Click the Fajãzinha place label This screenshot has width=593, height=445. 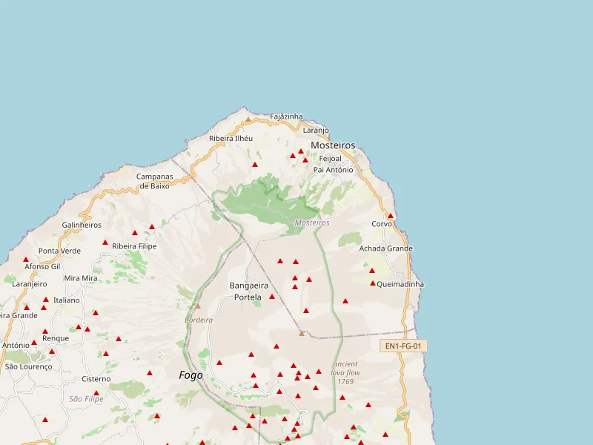(286, 116)
